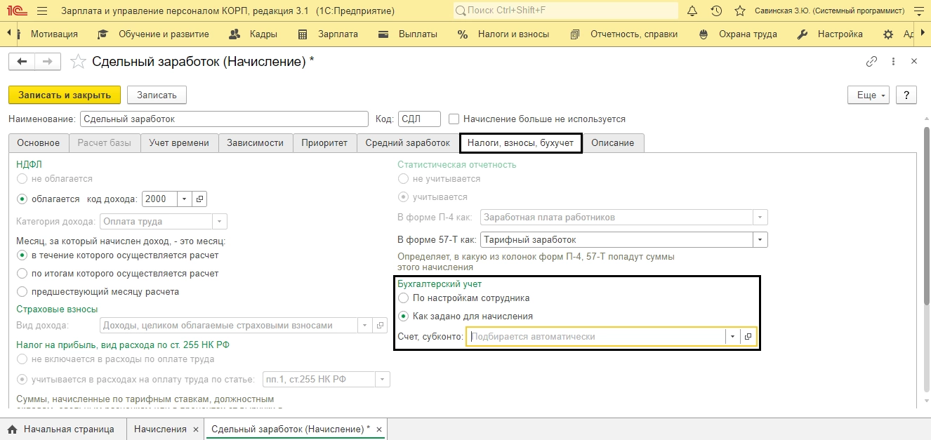Focus the Поиск search field
Viewport: 931px width, 440px height.
(x=566, y=11)
